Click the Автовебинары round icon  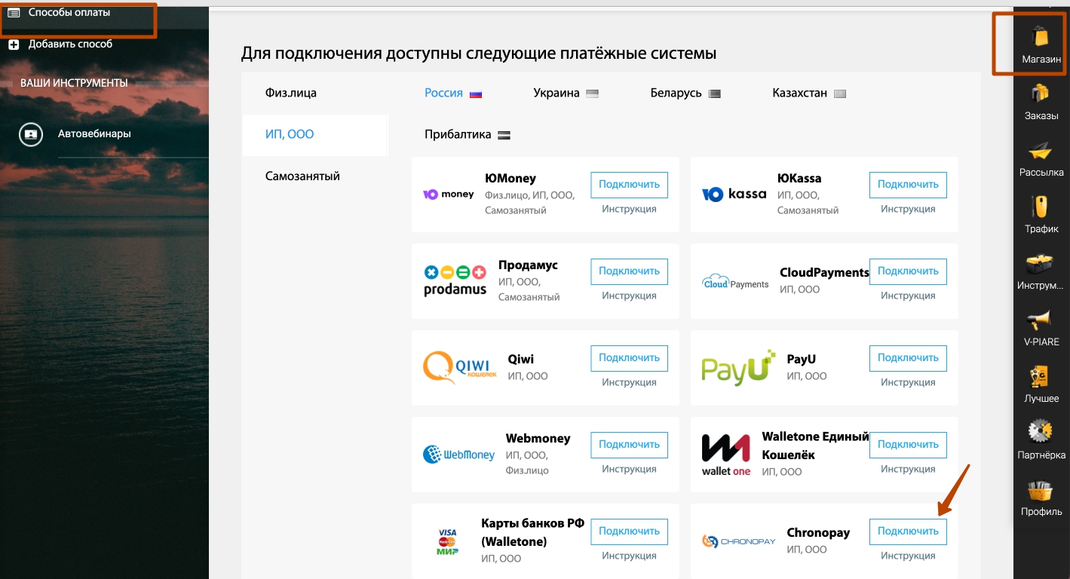(x=31, y=134)
